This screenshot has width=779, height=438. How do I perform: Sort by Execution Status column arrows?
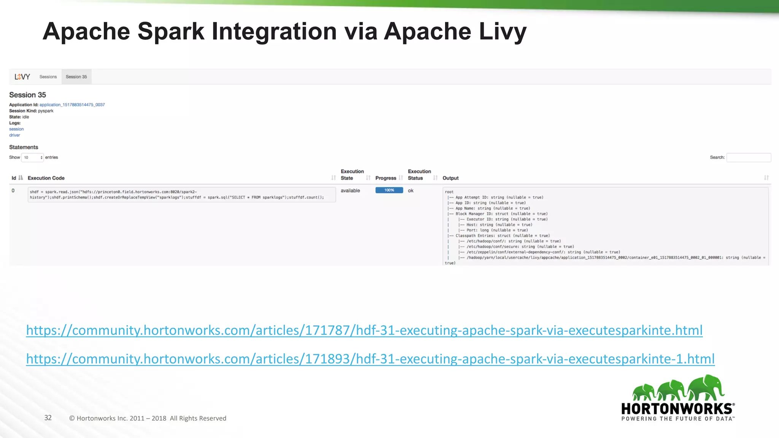pos(436,178)
